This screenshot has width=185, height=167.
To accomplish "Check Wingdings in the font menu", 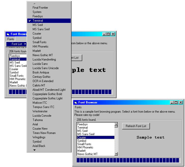I will (x=39, y=137).
